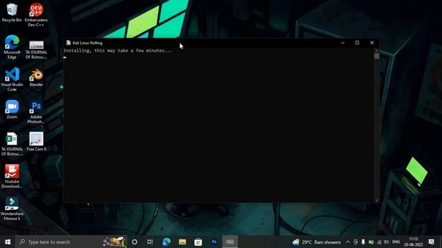Open the weather widget showing Rain showers
This screenshot has width=442, height=248.
click(x=316, y=242)
